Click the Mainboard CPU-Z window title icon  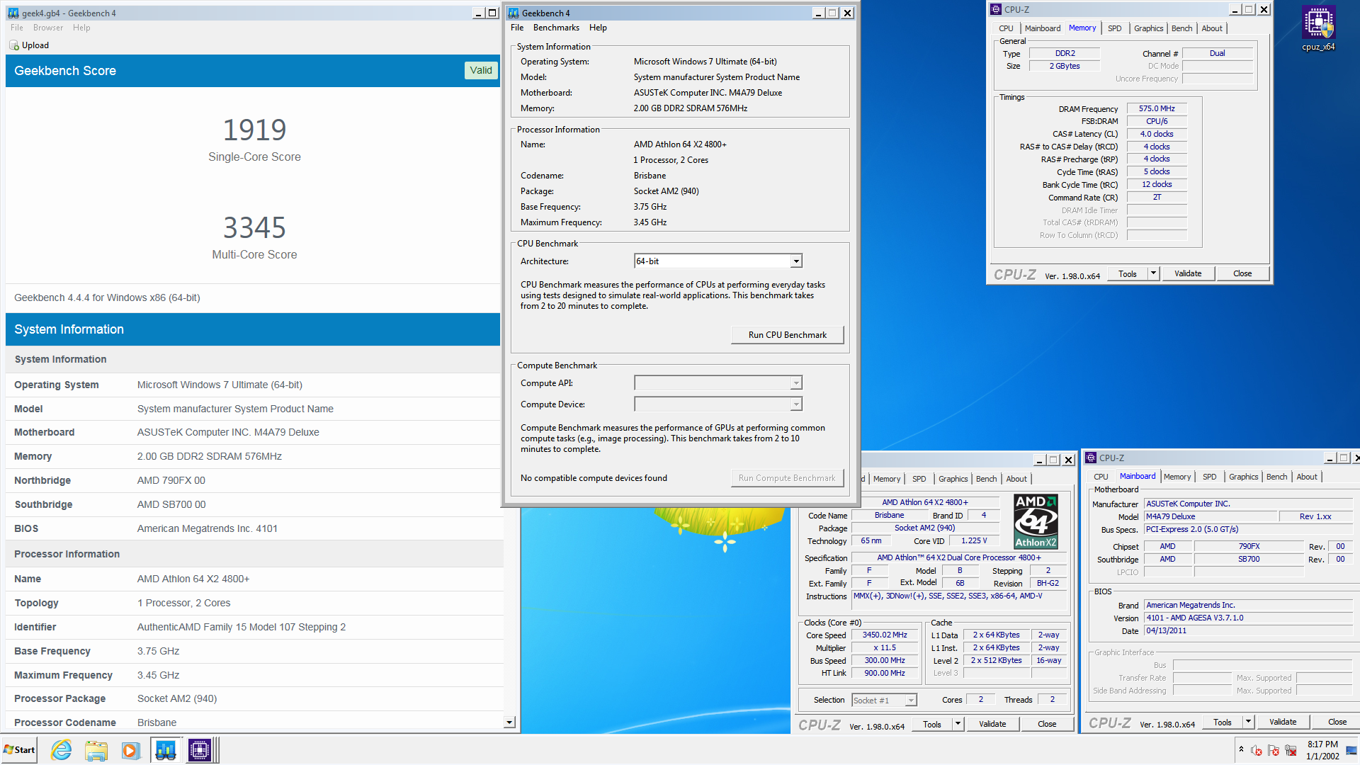pos(1091,458)
